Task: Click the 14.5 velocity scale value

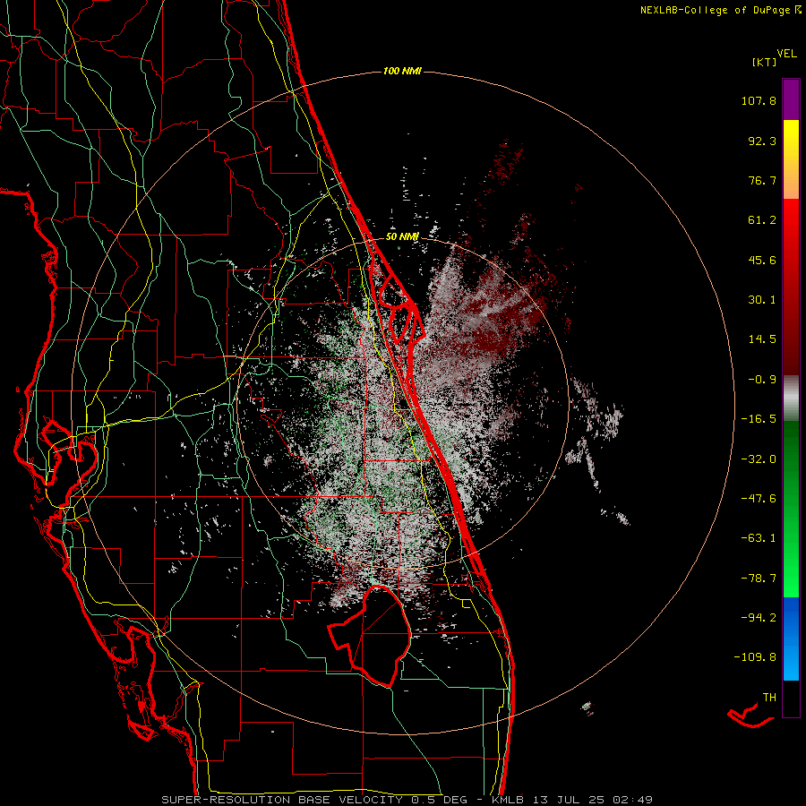Action: pyautogui.click(x=762, y=339)
